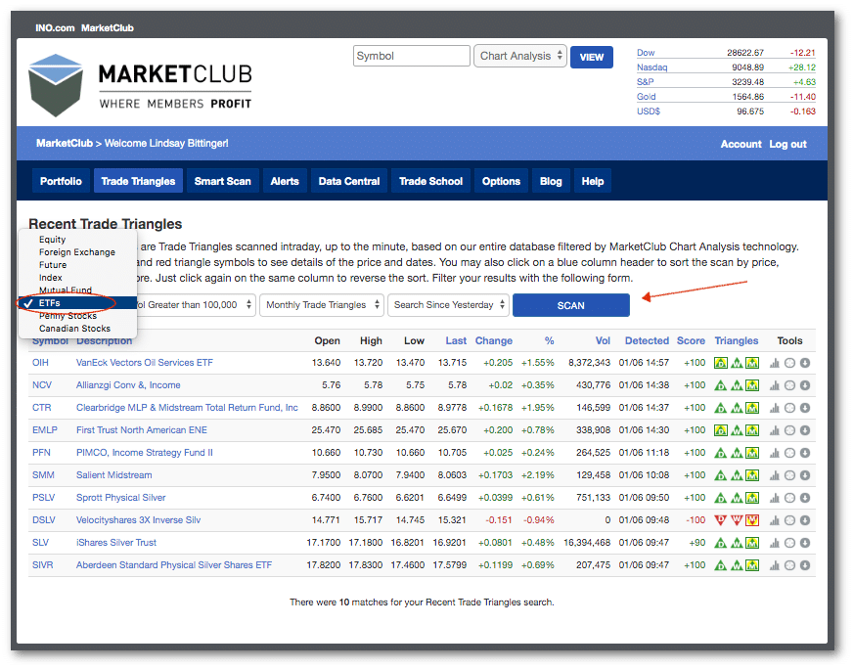Open the Help tab
This screenshot has height=669, width=853.
pyautogui.click(x=593, y=181)
